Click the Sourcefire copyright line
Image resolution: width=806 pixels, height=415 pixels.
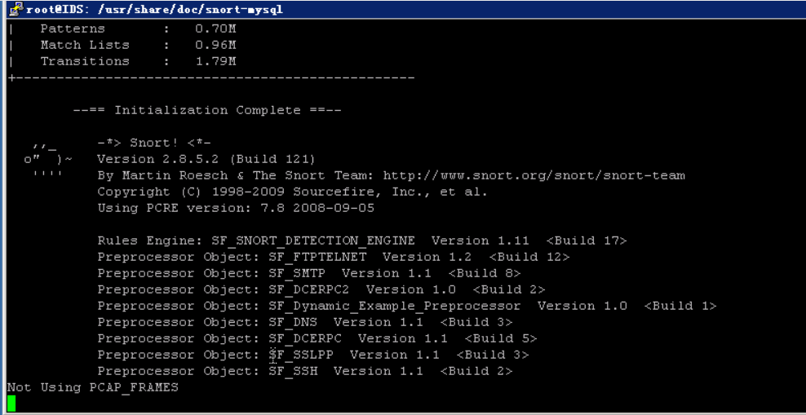click(x=292, y=192)
